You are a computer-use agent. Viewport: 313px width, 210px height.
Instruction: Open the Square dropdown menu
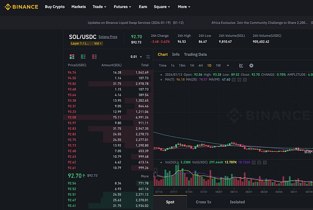pyautogui.click(x=162, y=7)
